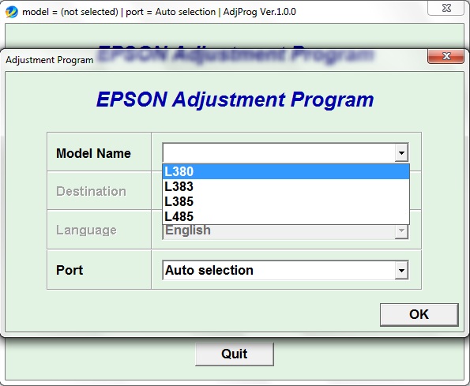Click the Adjustment Program dialog title
Image resolution: width=470 pixels, height=386 pixels.
[50, 60]
